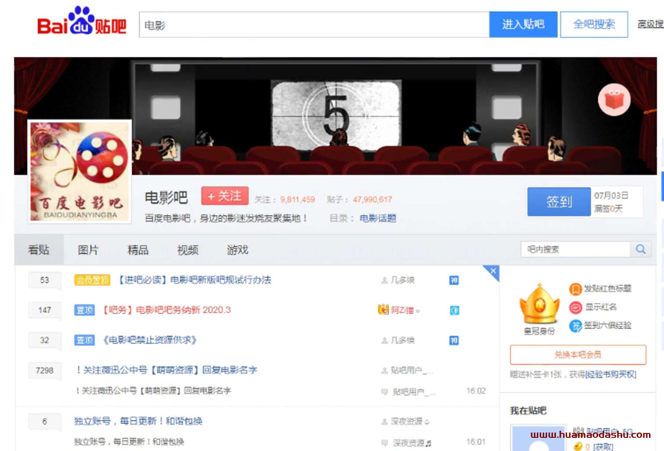Close the corner banner with X
664x451 pixels.
493,271
